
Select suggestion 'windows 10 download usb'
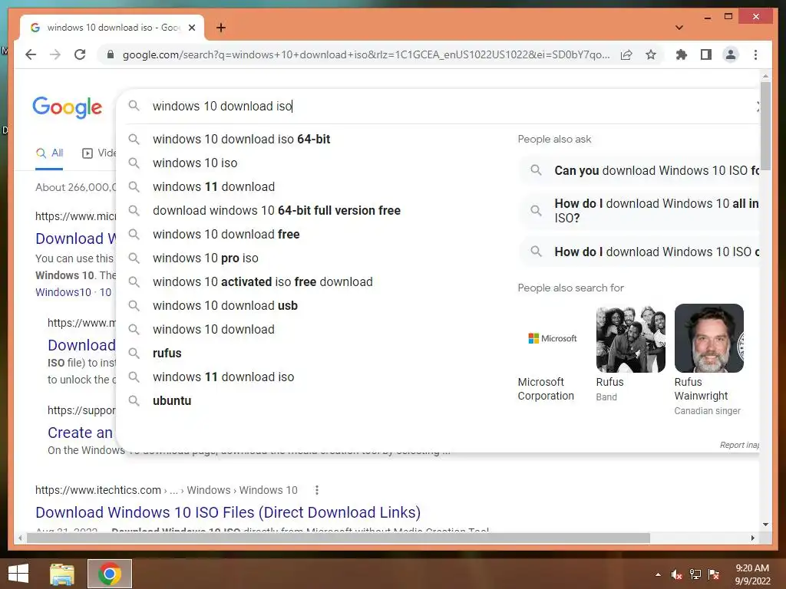225,305
